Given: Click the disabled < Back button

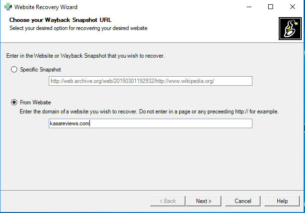Looking at the screenshot, I should 168,201.
